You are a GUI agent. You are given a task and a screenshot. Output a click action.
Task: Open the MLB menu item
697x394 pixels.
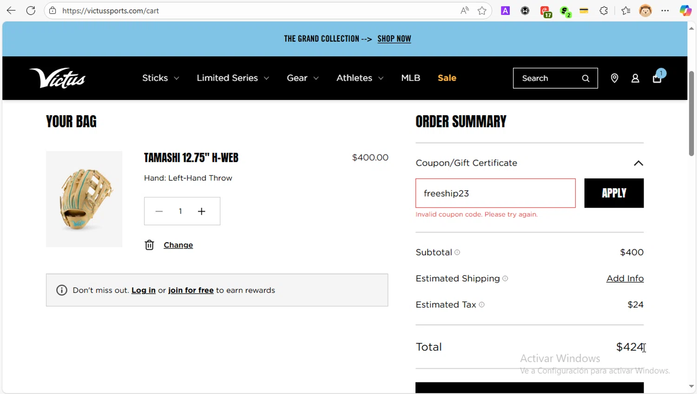(x=411, y=78)
